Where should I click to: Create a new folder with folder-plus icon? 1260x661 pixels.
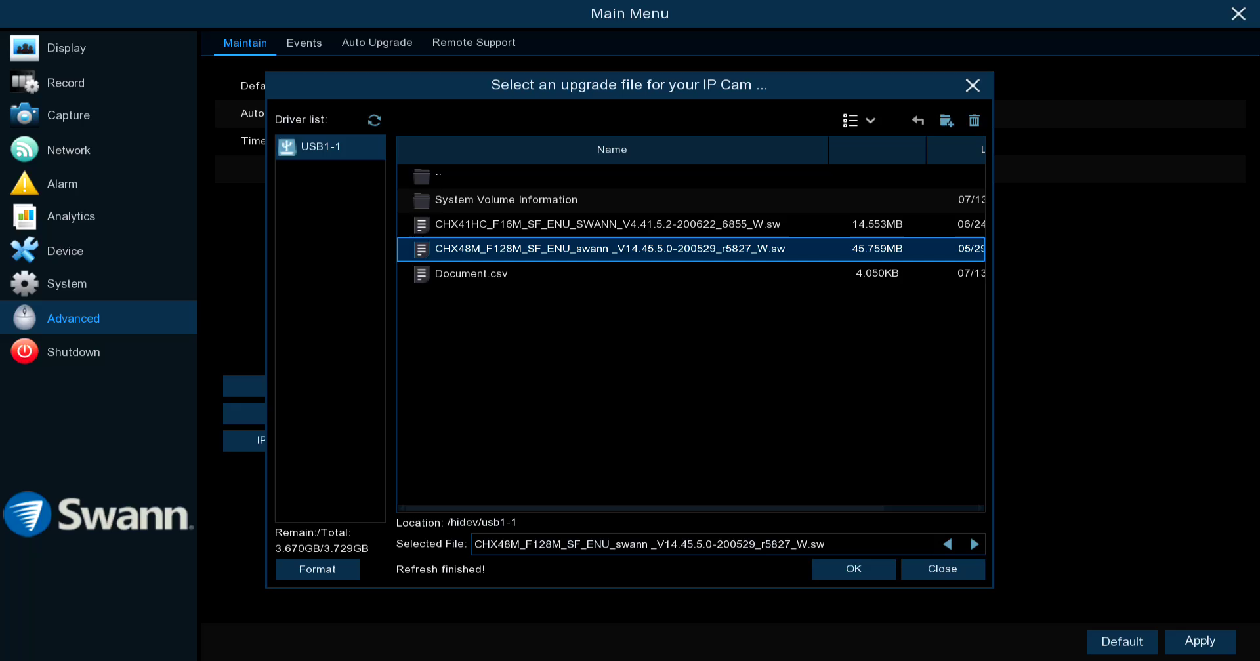946,120
